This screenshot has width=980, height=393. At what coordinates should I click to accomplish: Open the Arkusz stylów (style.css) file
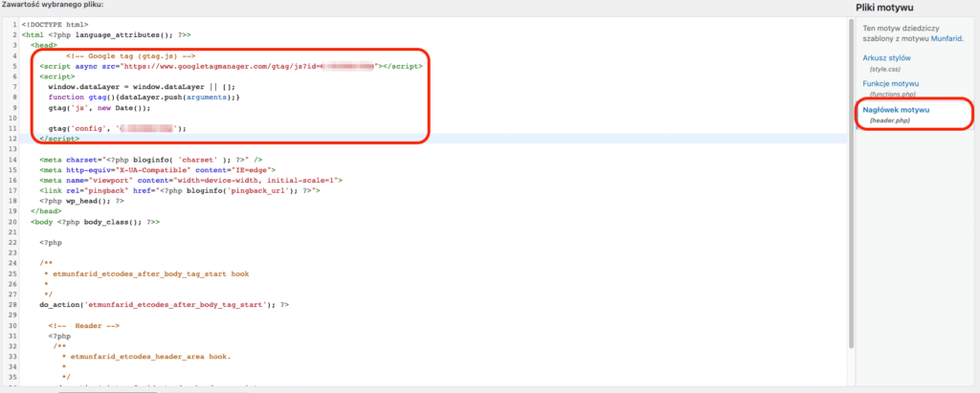(x=886, y=58)
